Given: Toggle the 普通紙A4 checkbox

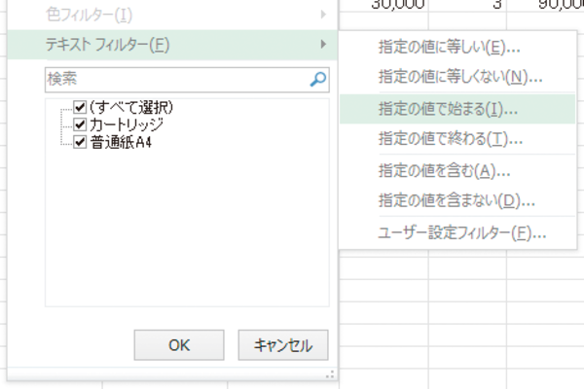Looking at the screenshot, I should 80,142.
